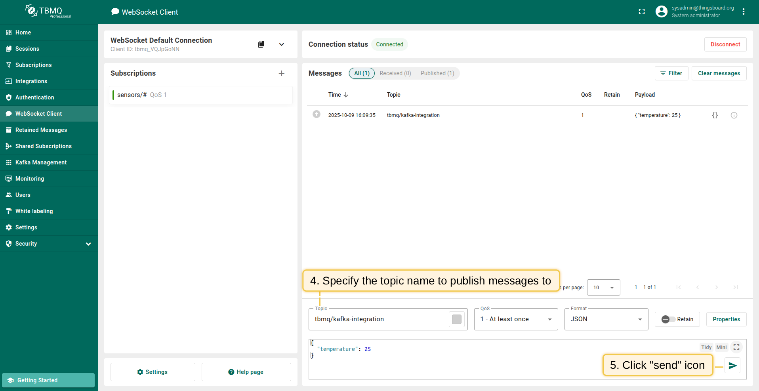Click the send message arrow icon
The image size is (759, 391).
(732, 365)
